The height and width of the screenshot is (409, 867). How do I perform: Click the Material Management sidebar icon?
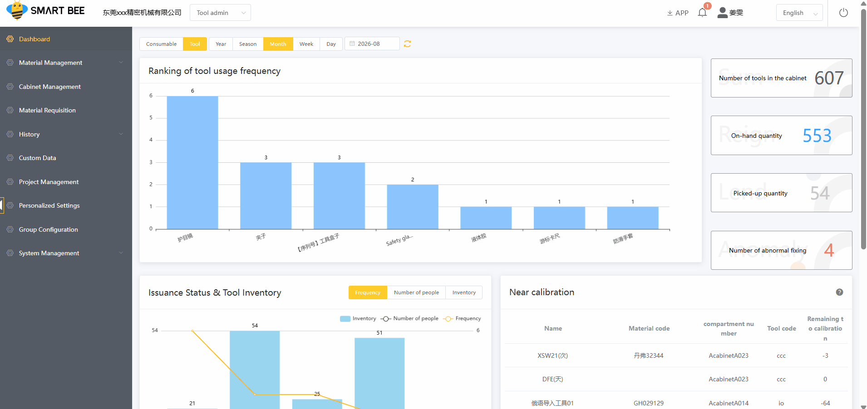[x=10, y=63]
